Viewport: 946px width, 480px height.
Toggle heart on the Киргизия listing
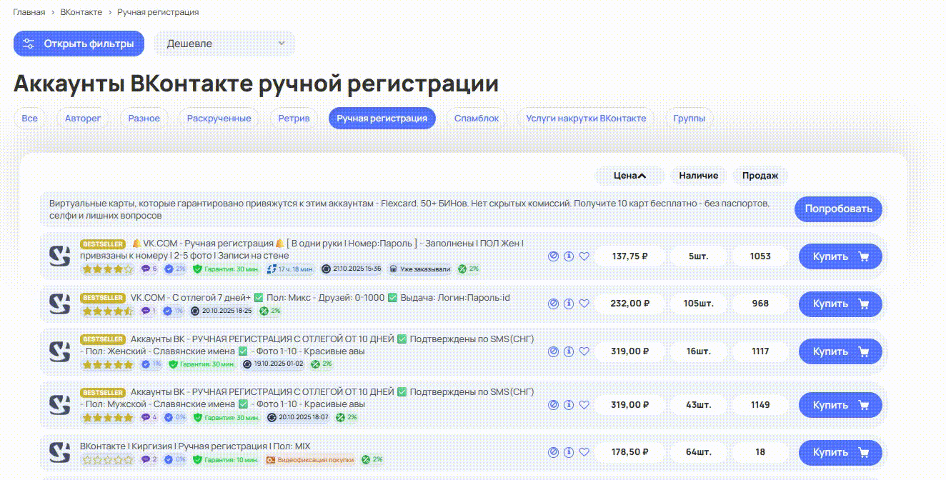tap(584, 452)
